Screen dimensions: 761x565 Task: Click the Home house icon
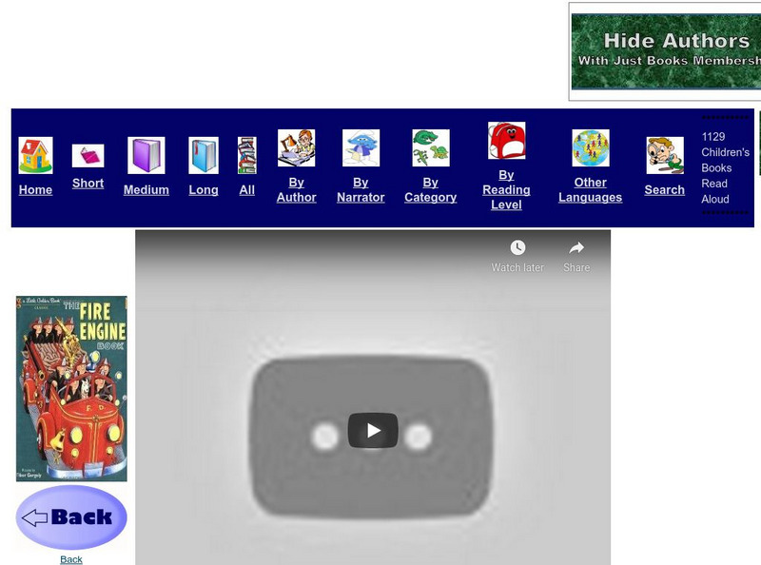[35, 155]
